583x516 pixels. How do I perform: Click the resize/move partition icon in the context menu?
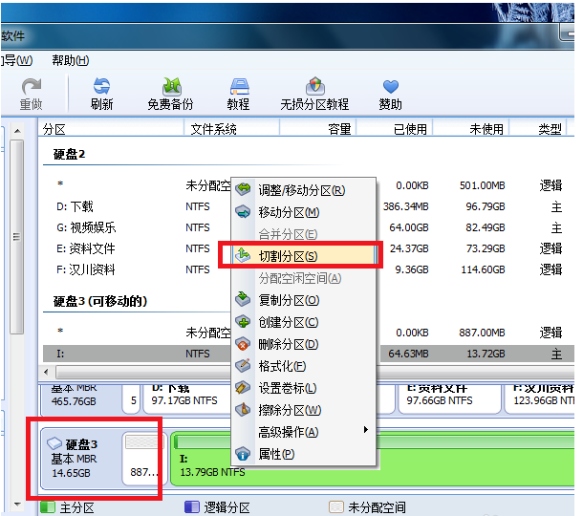tap(243, 189)
